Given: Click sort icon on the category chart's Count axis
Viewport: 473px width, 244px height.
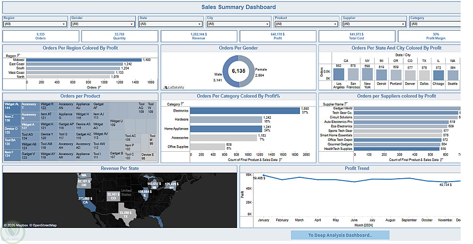Looking at the screenshot, I should [x=280, y=160].
